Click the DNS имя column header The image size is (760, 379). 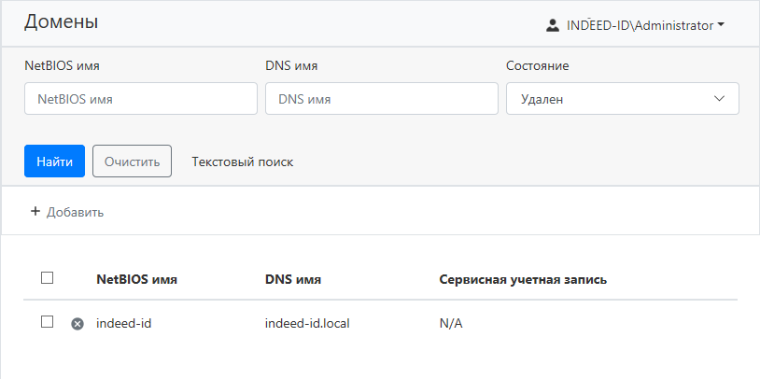point(293,279)
